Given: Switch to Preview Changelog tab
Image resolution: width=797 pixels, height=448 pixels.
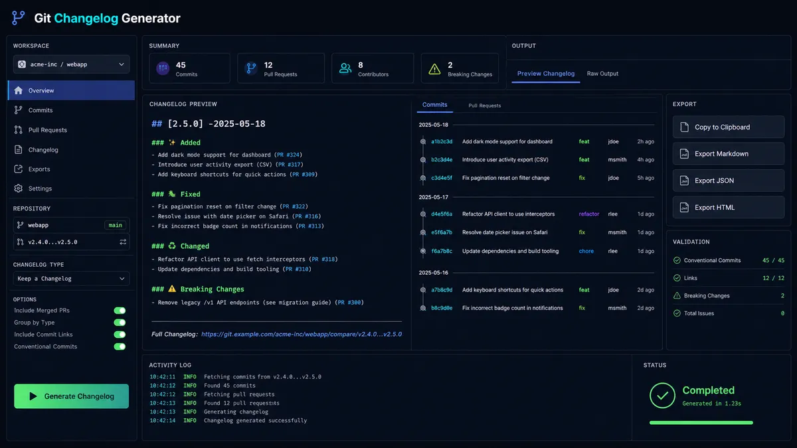Looking at the screenshot, I should (x=546, y=74).
